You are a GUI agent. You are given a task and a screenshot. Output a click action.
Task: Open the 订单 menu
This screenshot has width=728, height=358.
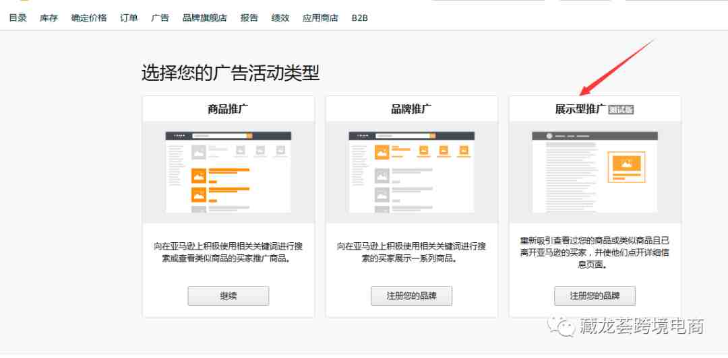(129, 18)
